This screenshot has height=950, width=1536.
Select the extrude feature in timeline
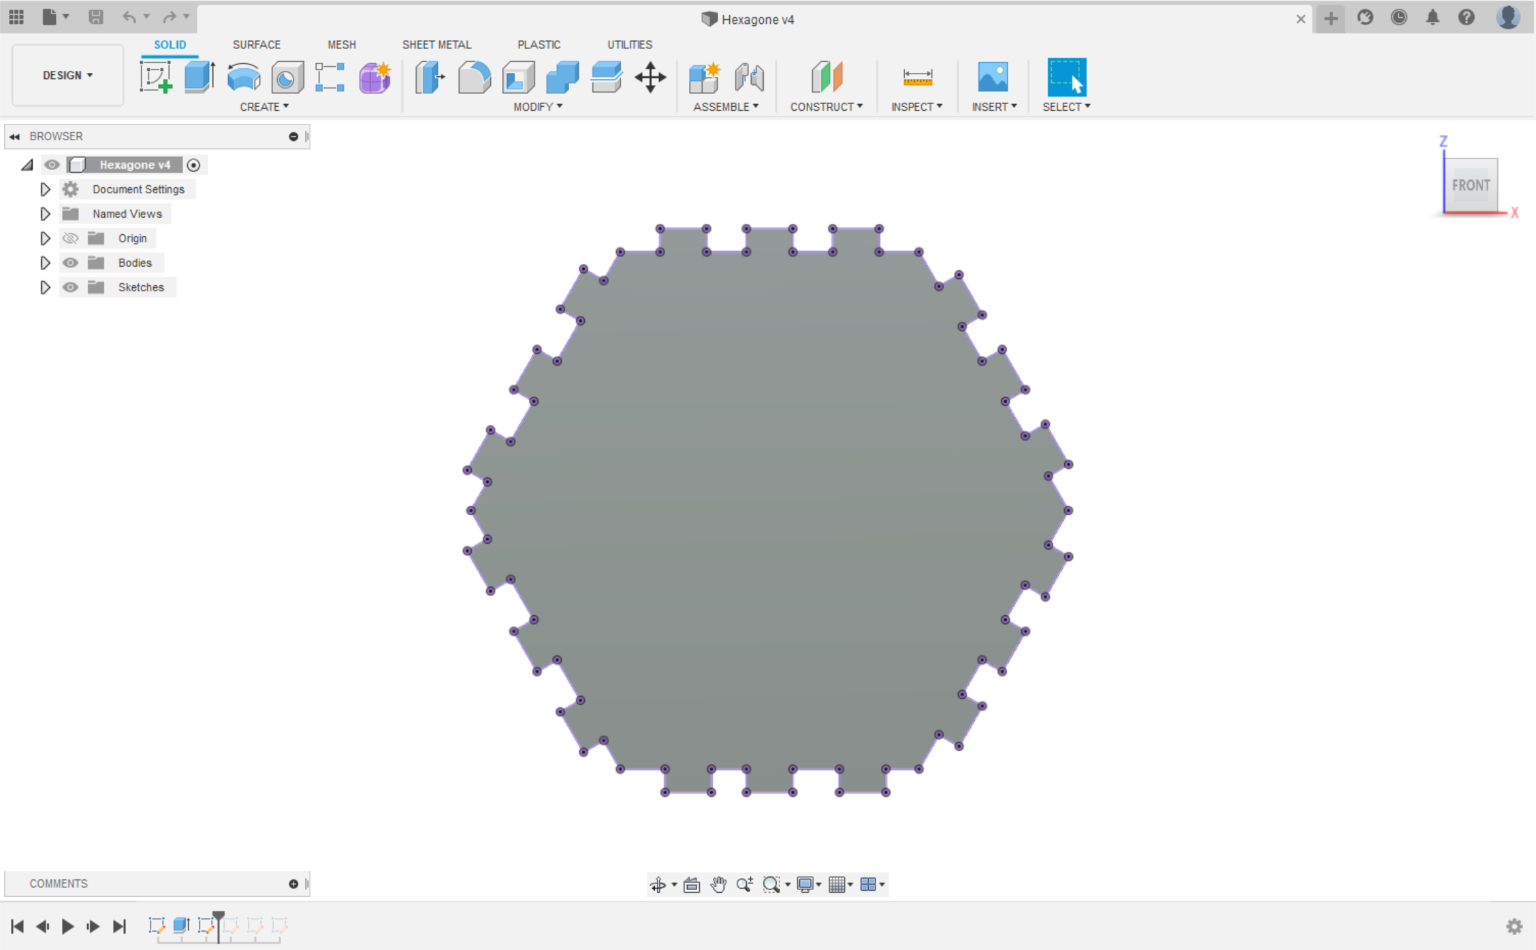pyautogui.click(x=181, y=925)
